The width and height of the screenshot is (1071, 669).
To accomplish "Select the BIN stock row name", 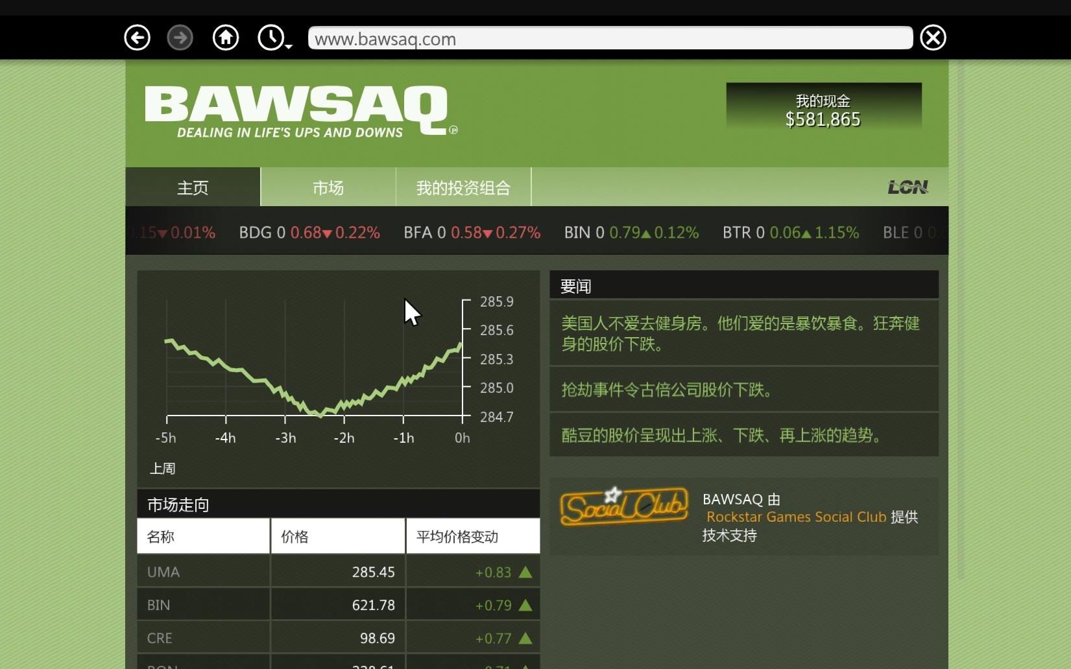I will 158,605.
